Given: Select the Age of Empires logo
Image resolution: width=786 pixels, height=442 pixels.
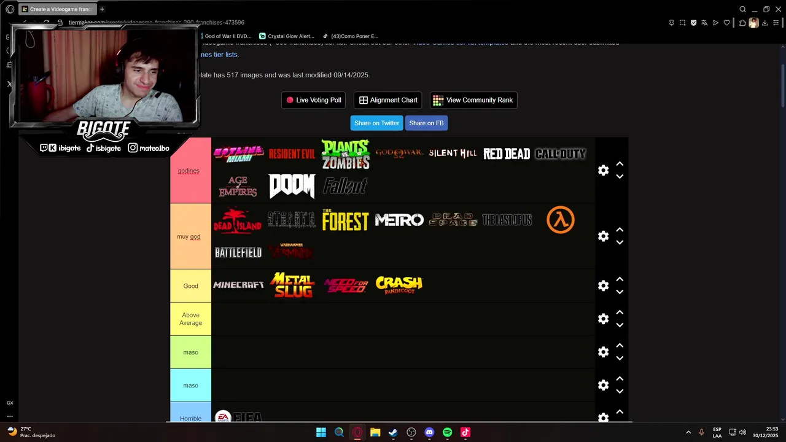Looking at the screenshot, I should coord(238,187).
